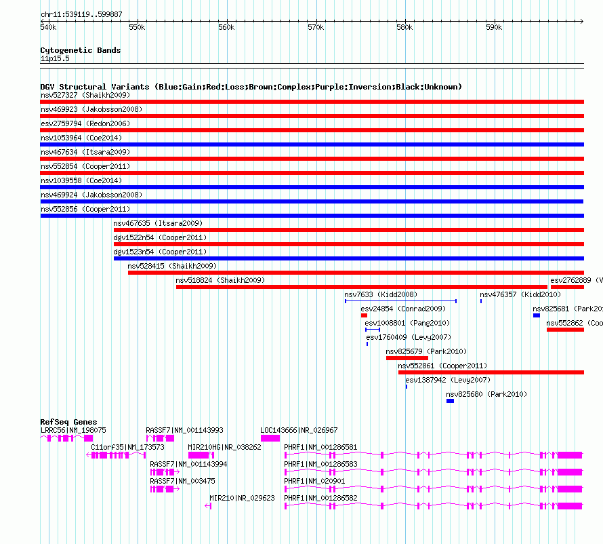Open the nsv467634 (Itsara2009) variant
The width and height of the screenshot is (603, 544).
(x=85, y=152)
